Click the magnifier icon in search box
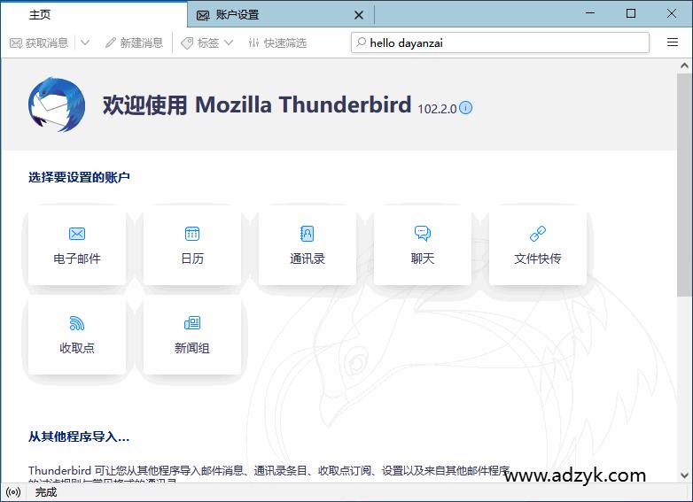This screenshot has height=502, width=693. [361, 42]
